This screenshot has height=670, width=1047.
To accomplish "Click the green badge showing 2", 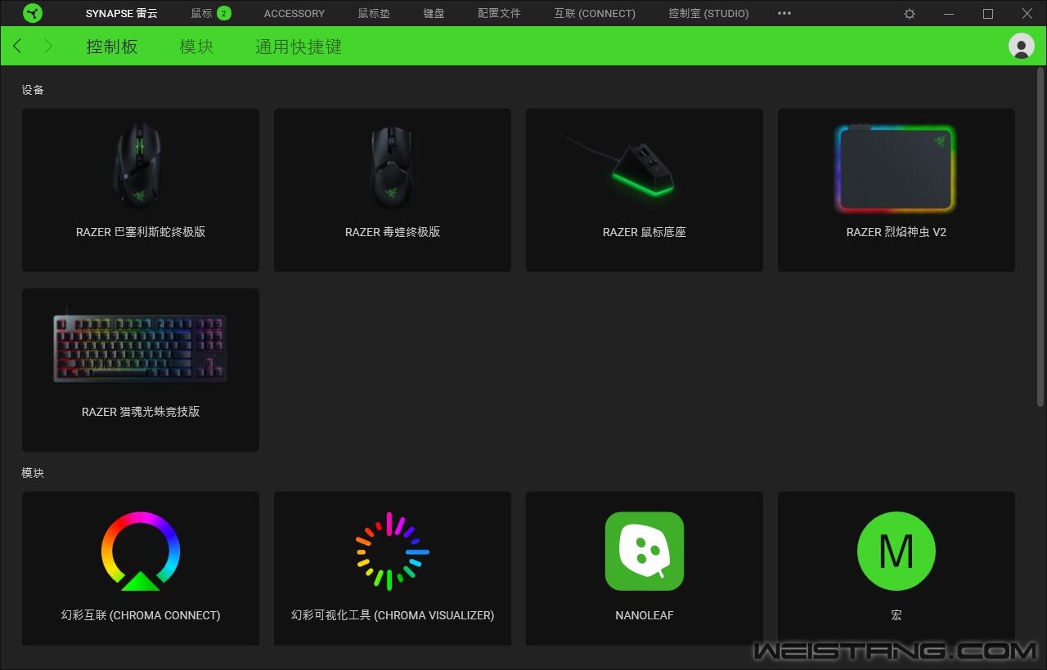I will pyautogui.click(x=224, y=13).
